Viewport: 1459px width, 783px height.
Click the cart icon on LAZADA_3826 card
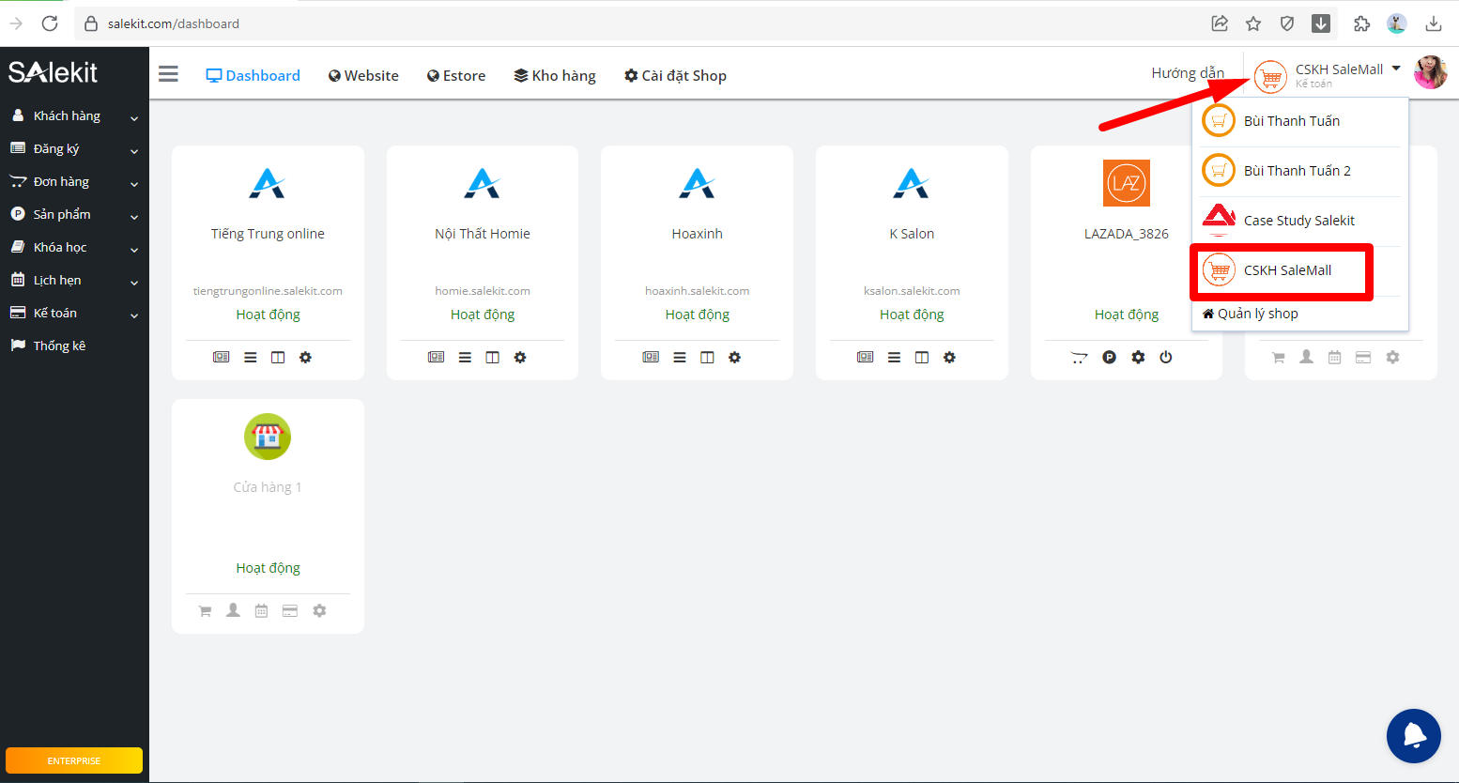click(x=1079, y=357)
